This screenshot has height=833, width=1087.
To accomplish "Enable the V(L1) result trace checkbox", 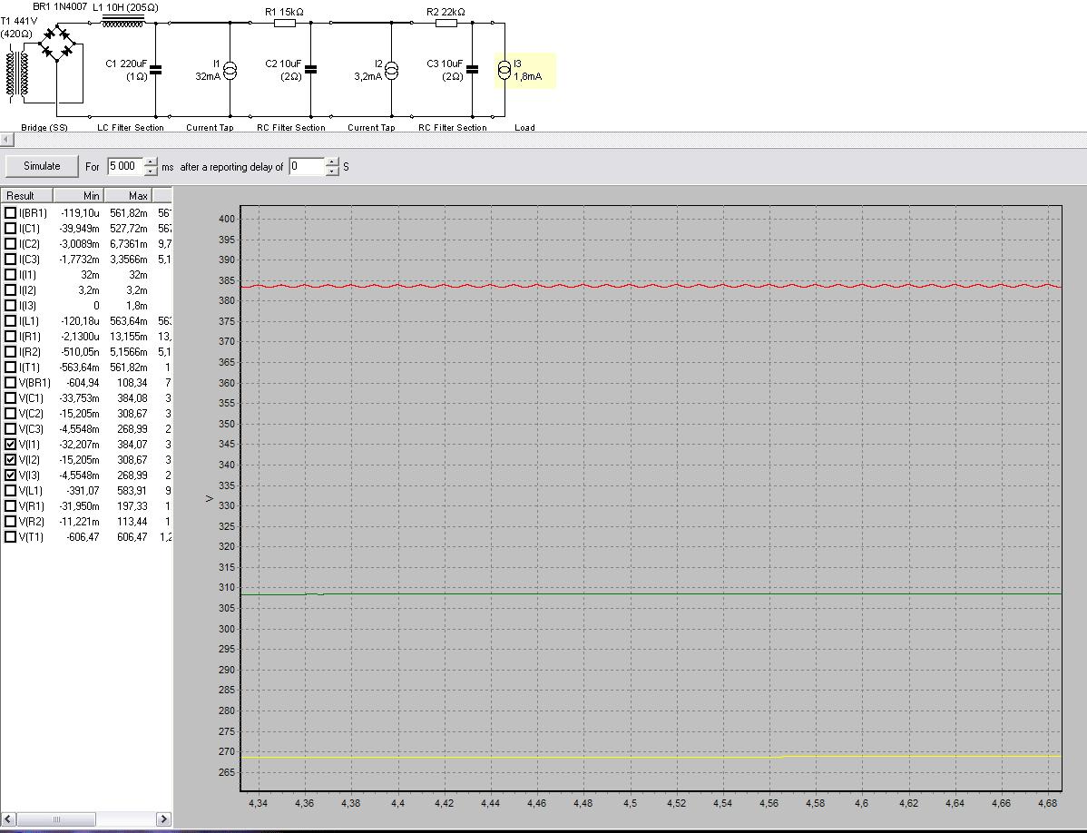I will [x=10, y=491].
